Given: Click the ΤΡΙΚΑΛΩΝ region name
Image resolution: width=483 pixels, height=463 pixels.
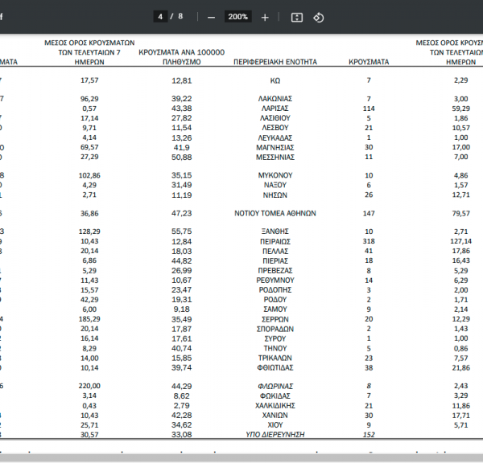Looking at the screenshot, I should [275, 358].
